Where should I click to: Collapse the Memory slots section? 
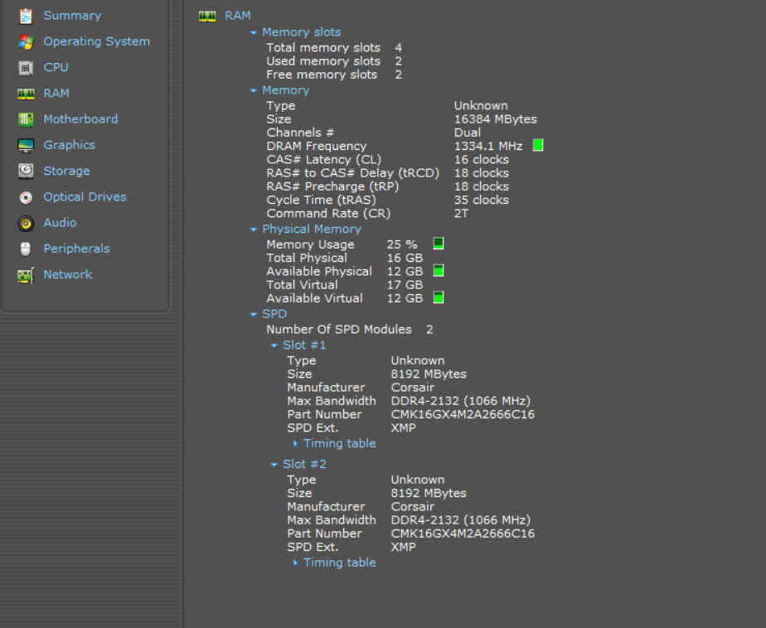(253, 32)
